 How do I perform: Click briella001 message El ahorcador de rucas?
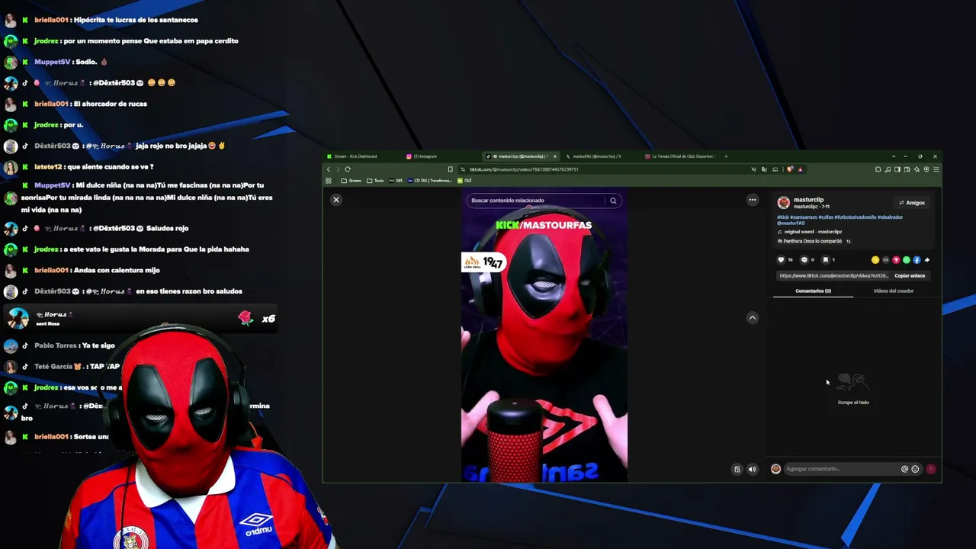[x=91, y=104]
